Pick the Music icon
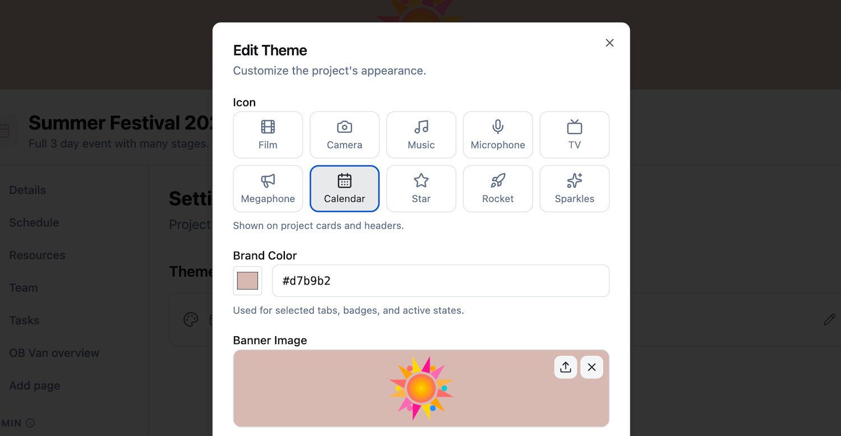Image resolution: width=841 pixels, height=436 pixels. [x=421, y=134]
